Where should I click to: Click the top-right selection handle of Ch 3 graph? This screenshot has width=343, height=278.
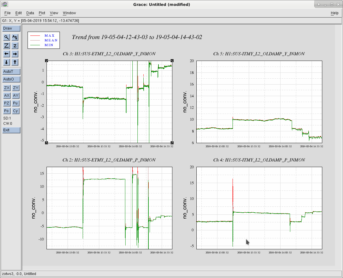pos(172,61)
